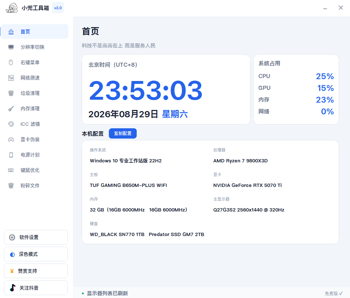Click Windows 10 专业工作站版 22H2 text
This screenshot has width=350, height=298.
(x=126, y=161)
